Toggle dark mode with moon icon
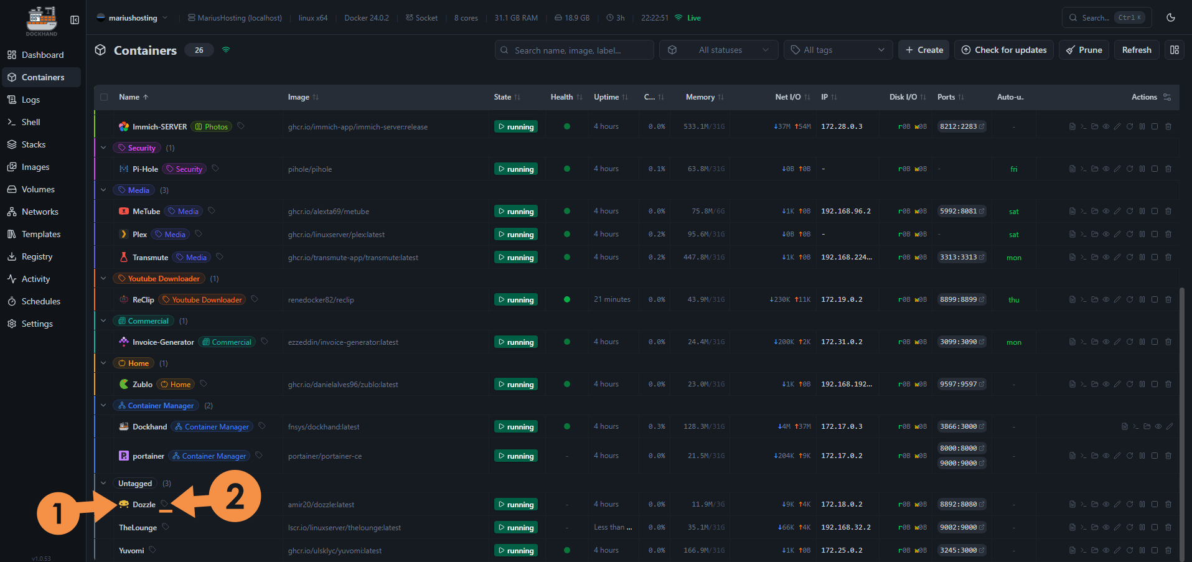This screenshot has width=1192, height=562. pyautogui.click(x=1171, y=17)
